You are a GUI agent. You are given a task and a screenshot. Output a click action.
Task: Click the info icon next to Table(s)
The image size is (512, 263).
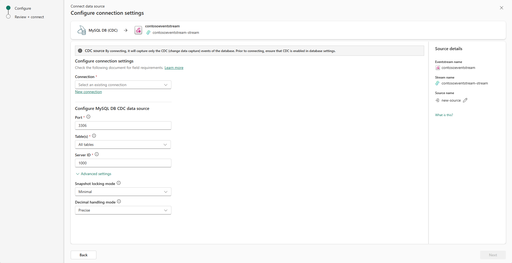click(x=94, y=136)
